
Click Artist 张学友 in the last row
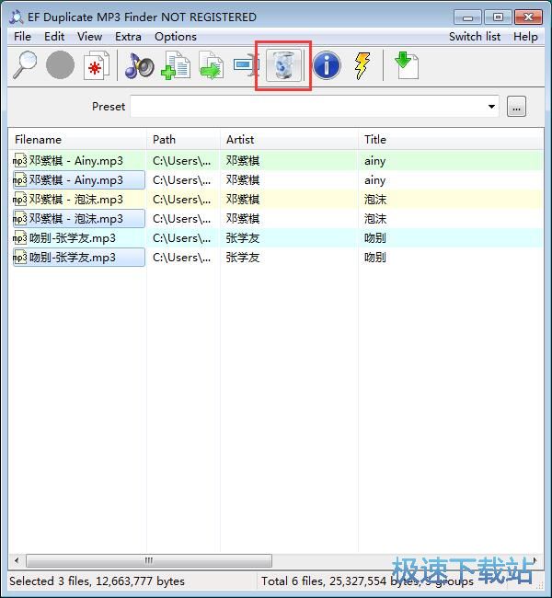point(243,258)
